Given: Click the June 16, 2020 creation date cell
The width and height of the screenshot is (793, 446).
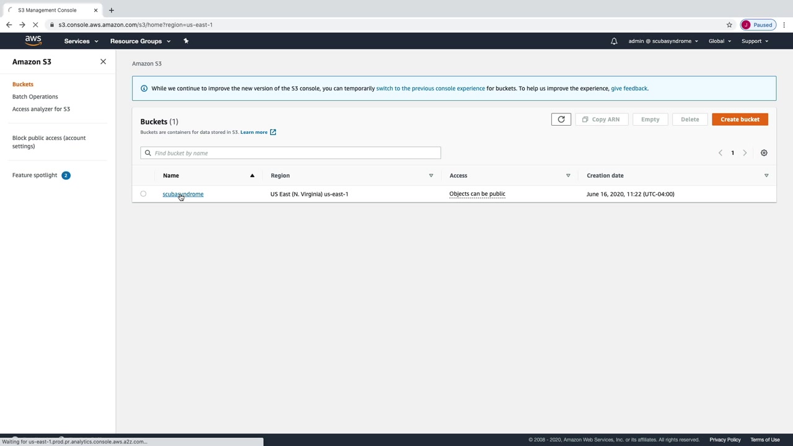Looking at the screenshot, I should pos(630,194).
